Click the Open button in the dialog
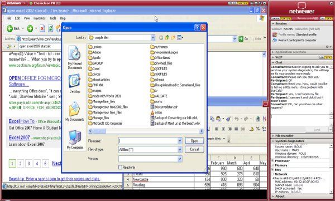 pos(194,141)
